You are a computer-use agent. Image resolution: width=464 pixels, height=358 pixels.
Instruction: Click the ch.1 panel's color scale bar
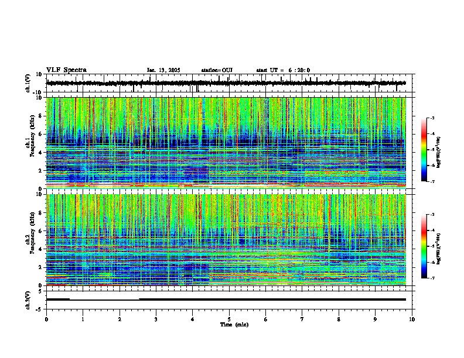click(x=424, y=150)
